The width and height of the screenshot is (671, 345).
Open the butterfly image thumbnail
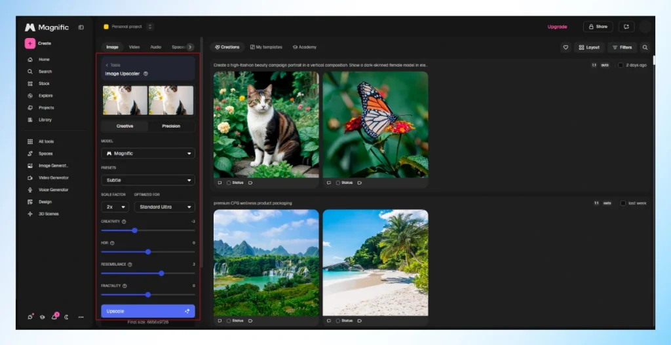point(375,124)
